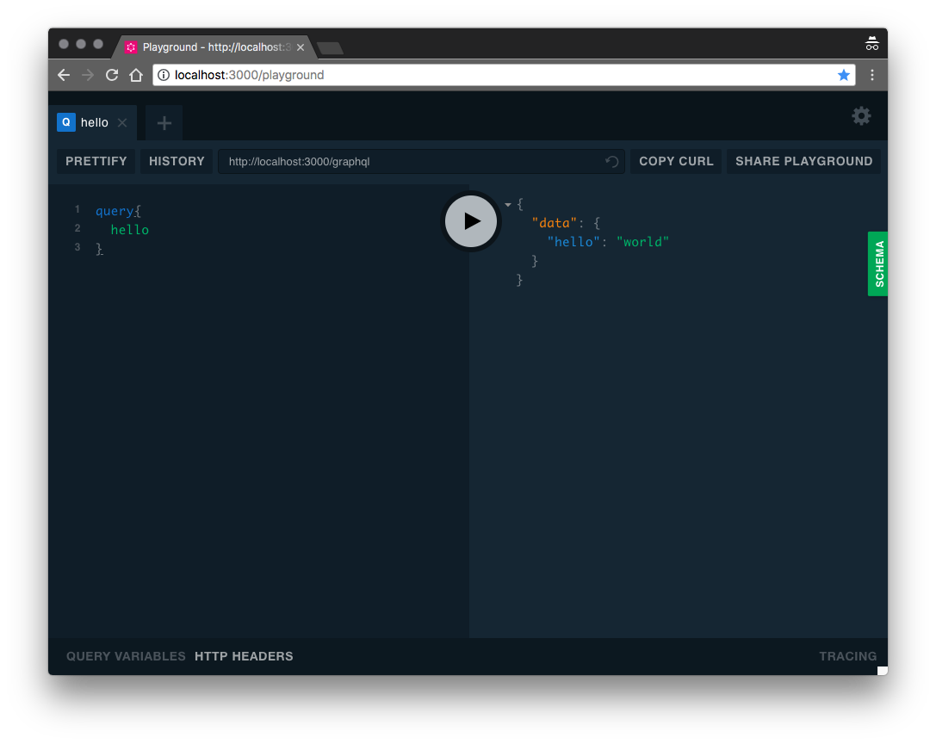Add a new query tab
The height and width of the screenshot is (744, 936).
[164, 123]
